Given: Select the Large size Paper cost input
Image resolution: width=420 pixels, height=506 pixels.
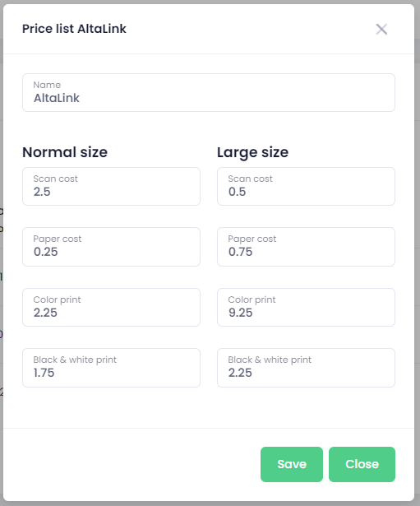Looking at the screenshot, I should [306, 247].
